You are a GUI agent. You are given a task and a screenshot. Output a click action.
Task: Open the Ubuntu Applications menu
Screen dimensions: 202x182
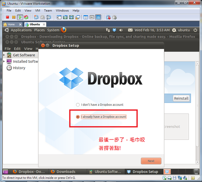tap(21, 30)
